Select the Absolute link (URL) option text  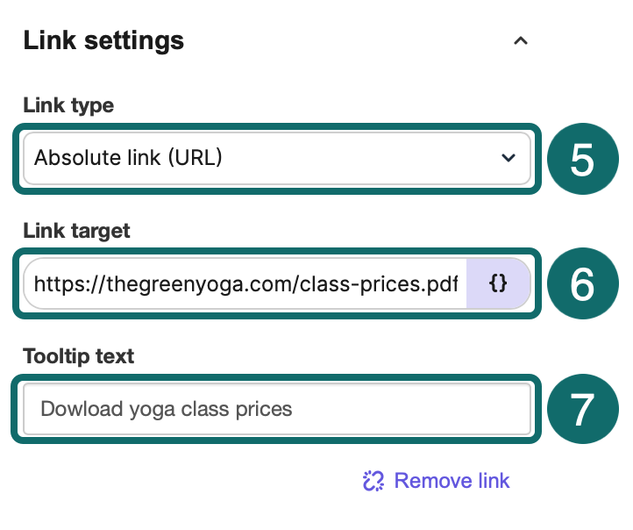click(x=128, y=158)
